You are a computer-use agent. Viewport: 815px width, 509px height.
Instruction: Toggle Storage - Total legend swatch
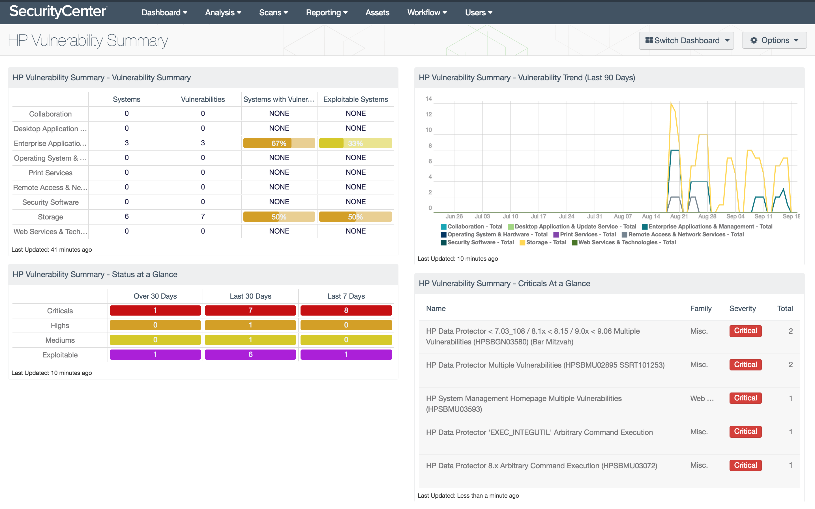(x=522, y=243)
